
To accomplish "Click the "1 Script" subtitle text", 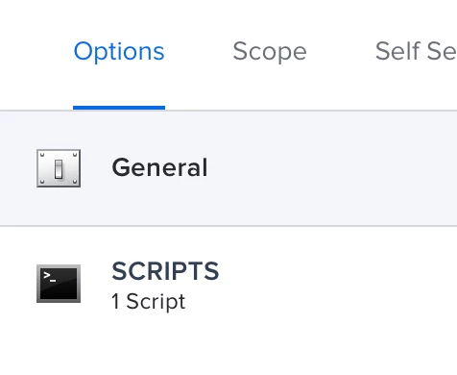I will 149,301.
